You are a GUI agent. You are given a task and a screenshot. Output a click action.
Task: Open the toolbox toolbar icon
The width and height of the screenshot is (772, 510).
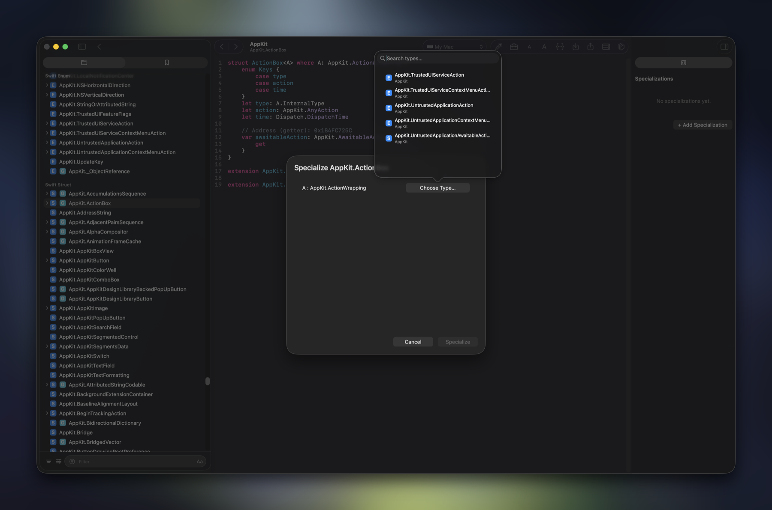pos(514,47)
